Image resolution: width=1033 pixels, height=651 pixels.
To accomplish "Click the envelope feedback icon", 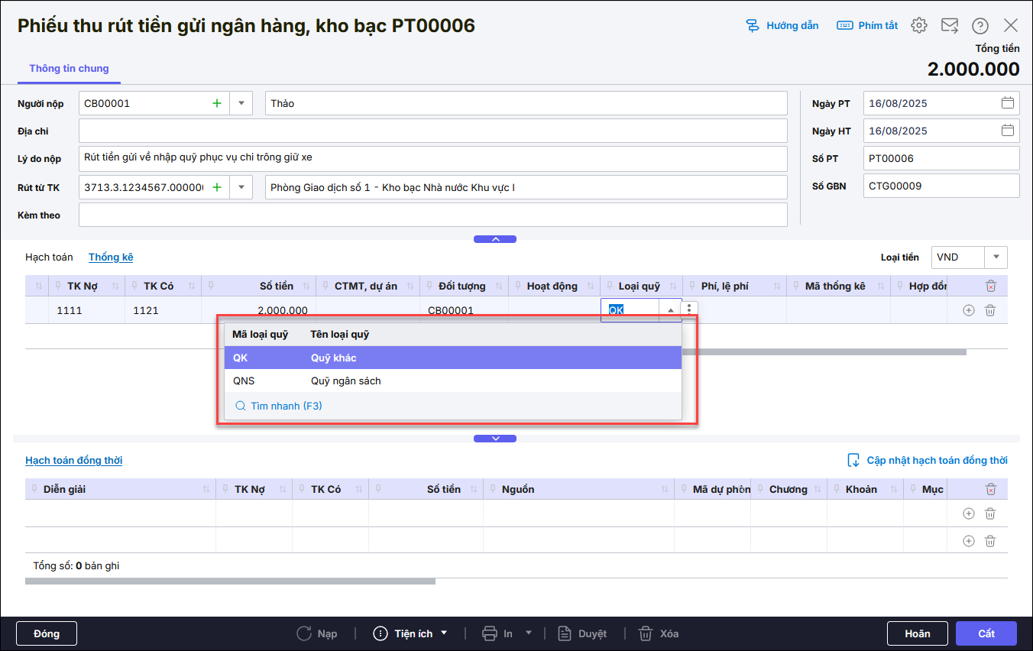I will pyautogui.click(x=950, y=25).
